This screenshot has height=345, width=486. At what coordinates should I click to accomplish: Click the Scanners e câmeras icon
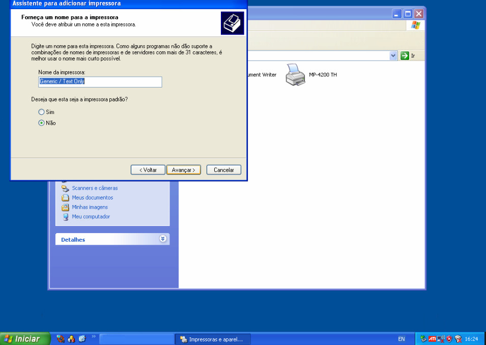[65, 188]
